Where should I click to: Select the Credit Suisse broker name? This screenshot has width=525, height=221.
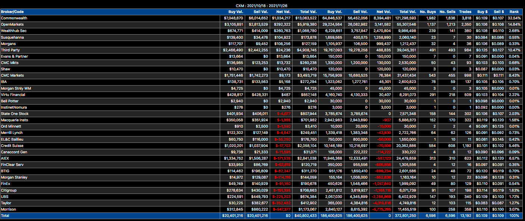coord(12,146)
